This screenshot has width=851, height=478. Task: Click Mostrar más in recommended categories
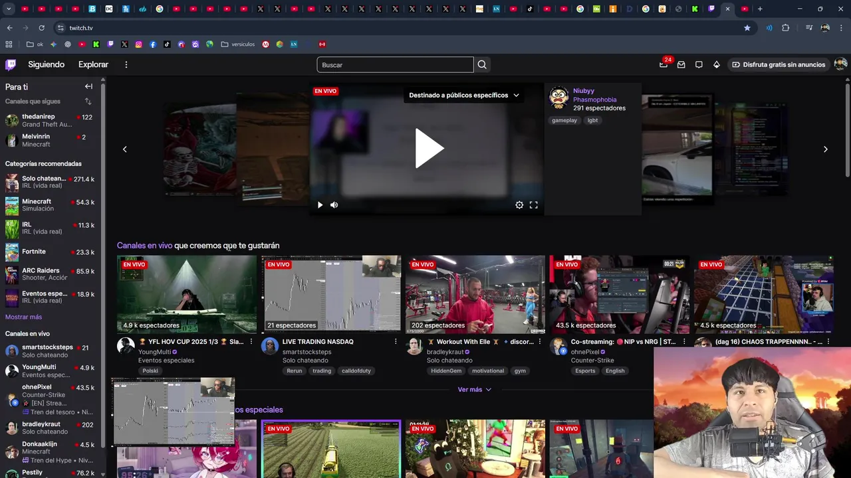click(23, 317)
